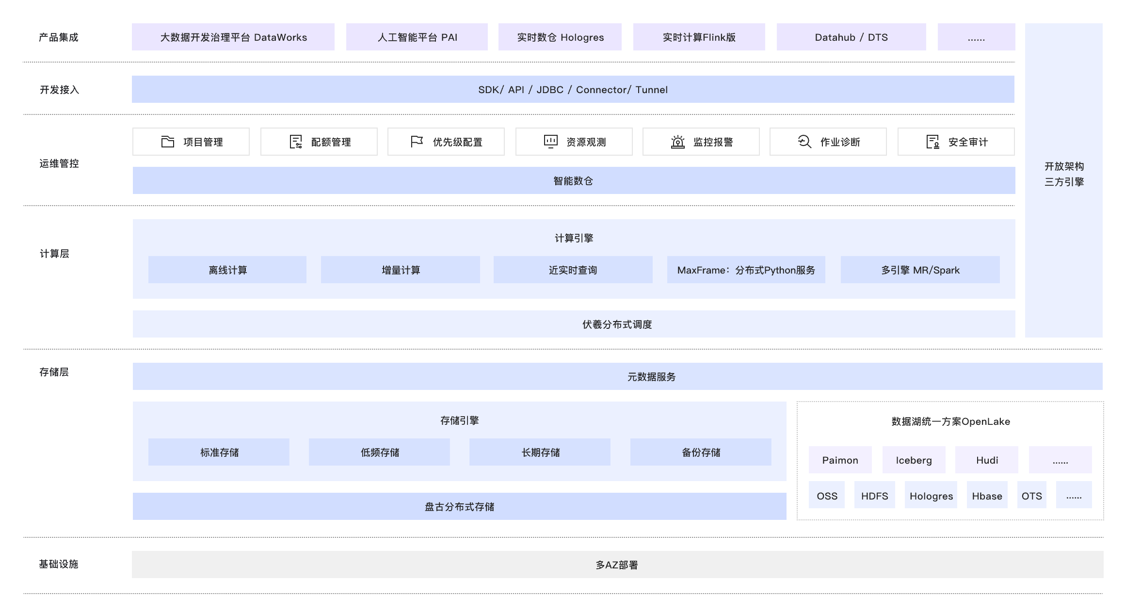1125x613 pixels.
Task: Click the security audit document icon
Action: point(933,142)
